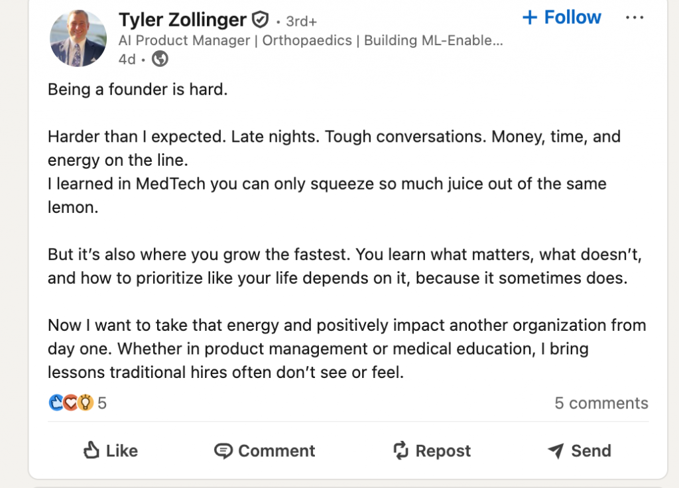Open the post's three-dot options menu
Image resolution: width=679 pixels, height=488 pixels.
coord(635,18)
